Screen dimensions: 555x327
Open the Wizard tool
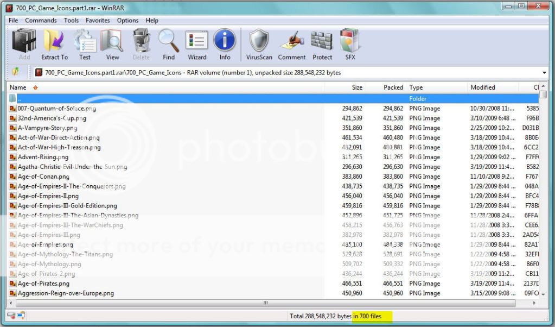197,45
